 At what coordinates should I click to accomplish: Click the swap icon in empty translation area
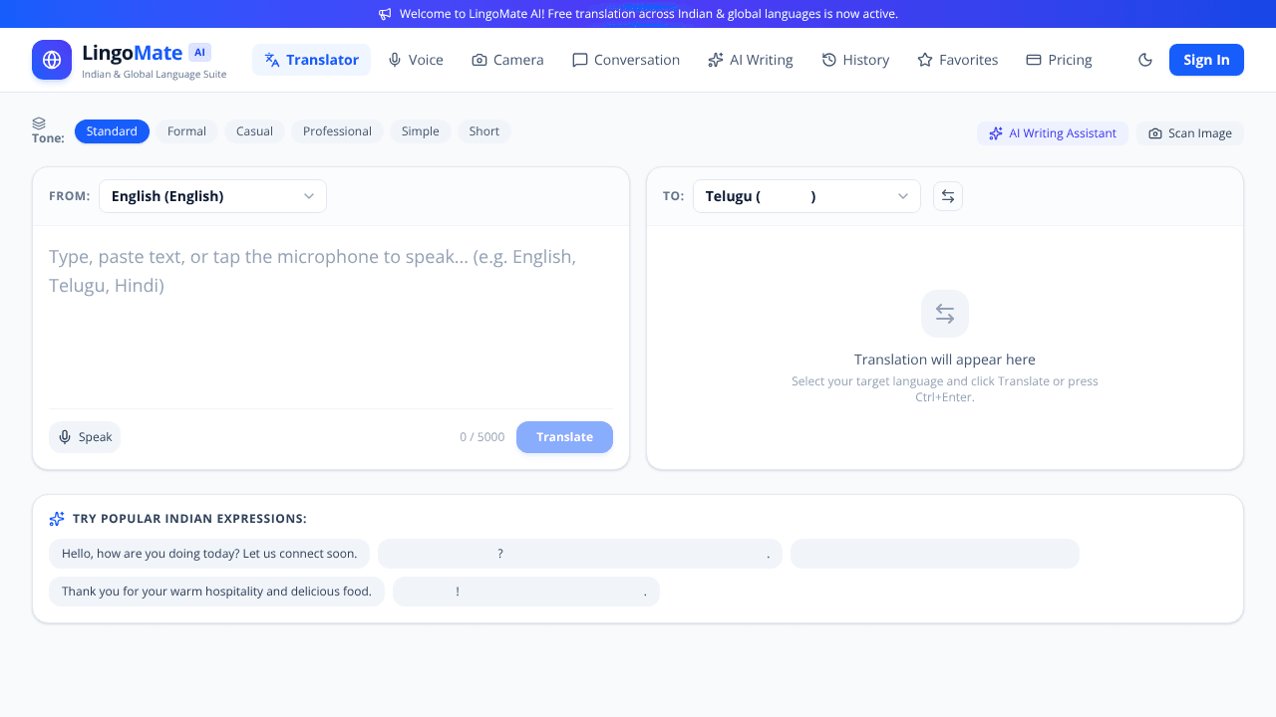pyautogui.click(x=945, y=314)
